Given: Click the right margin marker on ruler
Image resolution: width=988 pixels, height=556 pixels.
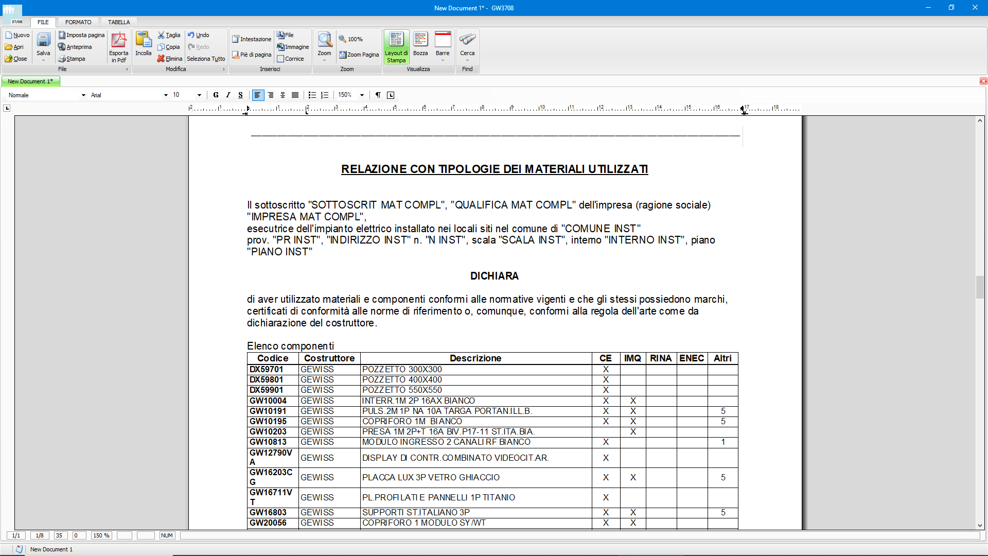Looking at the screenshot, I should point(744,110).
